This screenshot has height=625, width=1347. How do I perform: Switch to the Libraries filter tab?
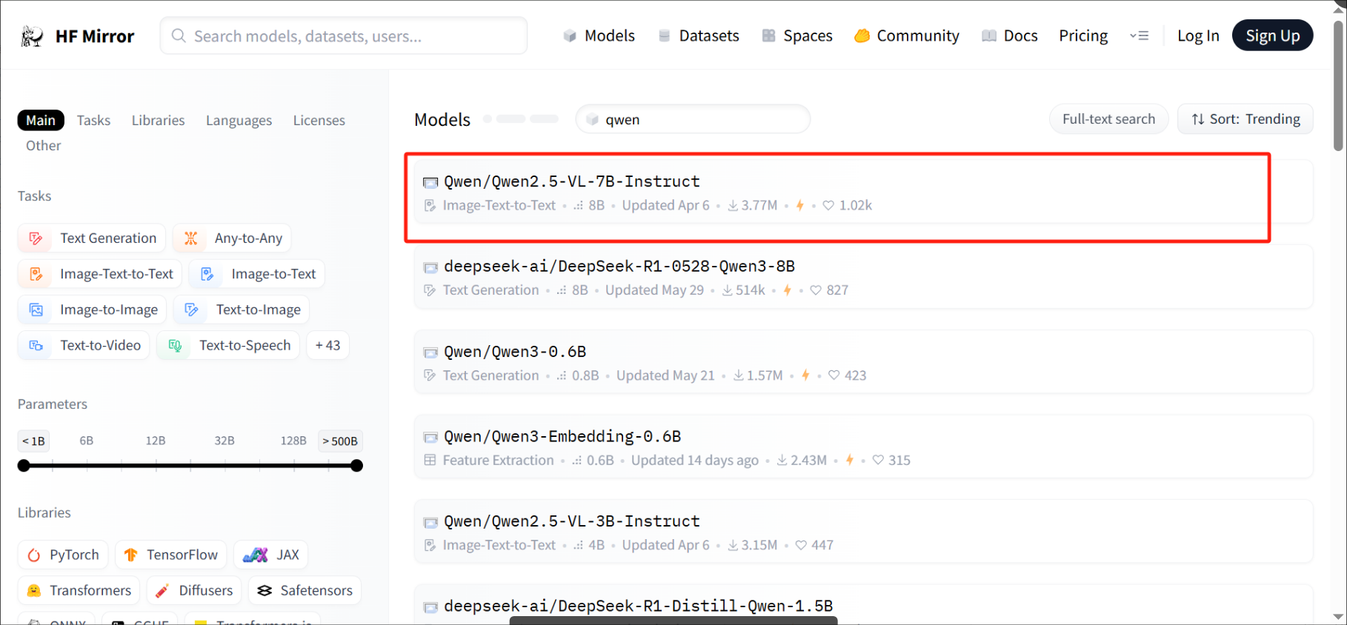tap(159, 120)
